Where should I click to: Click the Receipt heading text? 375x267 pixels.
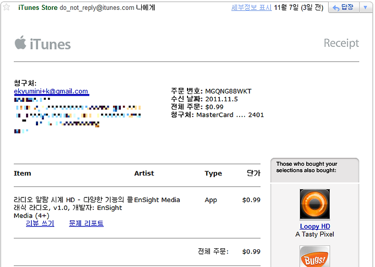pyautogui.click(x=341, y=43)
